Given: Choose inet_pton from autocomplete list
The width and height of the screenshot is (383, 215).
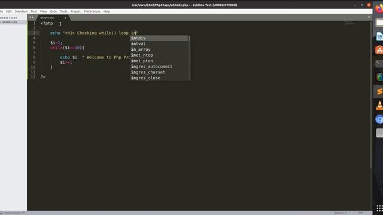Looking at the screenshot, I should 159,61.
